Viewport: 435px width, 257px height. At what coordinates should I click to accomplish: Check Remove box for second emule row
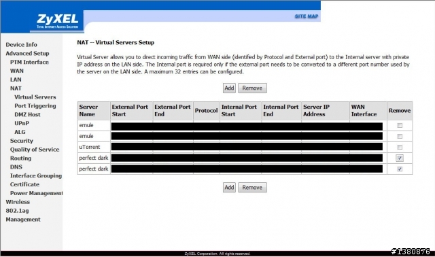[400, 136]
